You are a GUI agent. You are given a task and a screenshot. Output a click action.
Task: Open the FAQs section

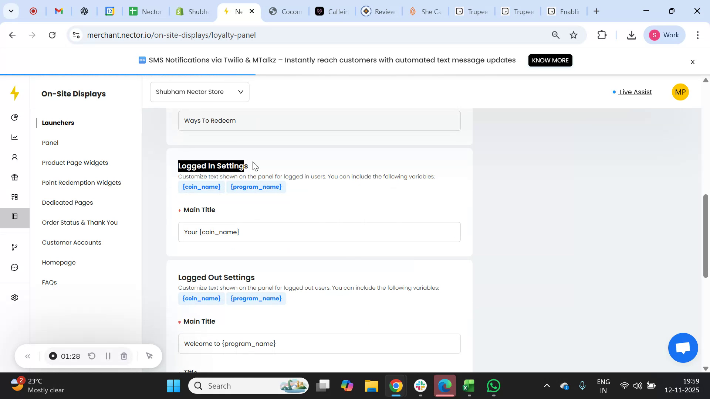click(49, 282)
